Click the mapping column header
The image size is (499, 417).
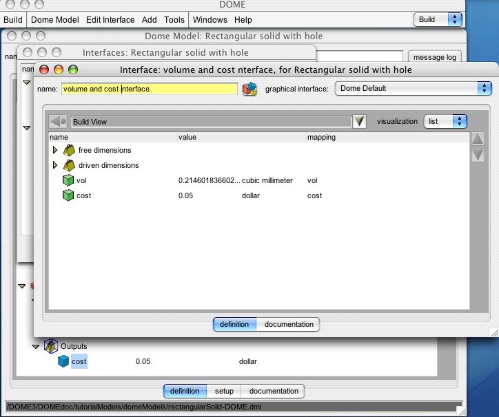pyautogui.click(x=387, y=138)
